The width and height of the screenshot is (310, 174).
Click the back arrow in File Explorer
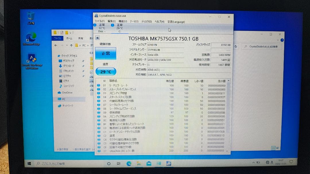[55, 45]
